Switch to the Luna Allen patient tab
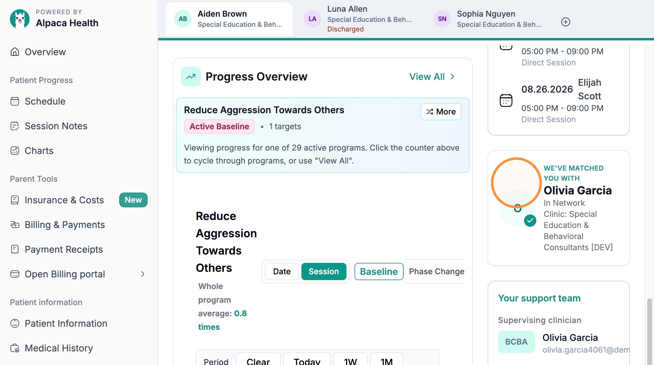The image size is (654, 365). 358,19
